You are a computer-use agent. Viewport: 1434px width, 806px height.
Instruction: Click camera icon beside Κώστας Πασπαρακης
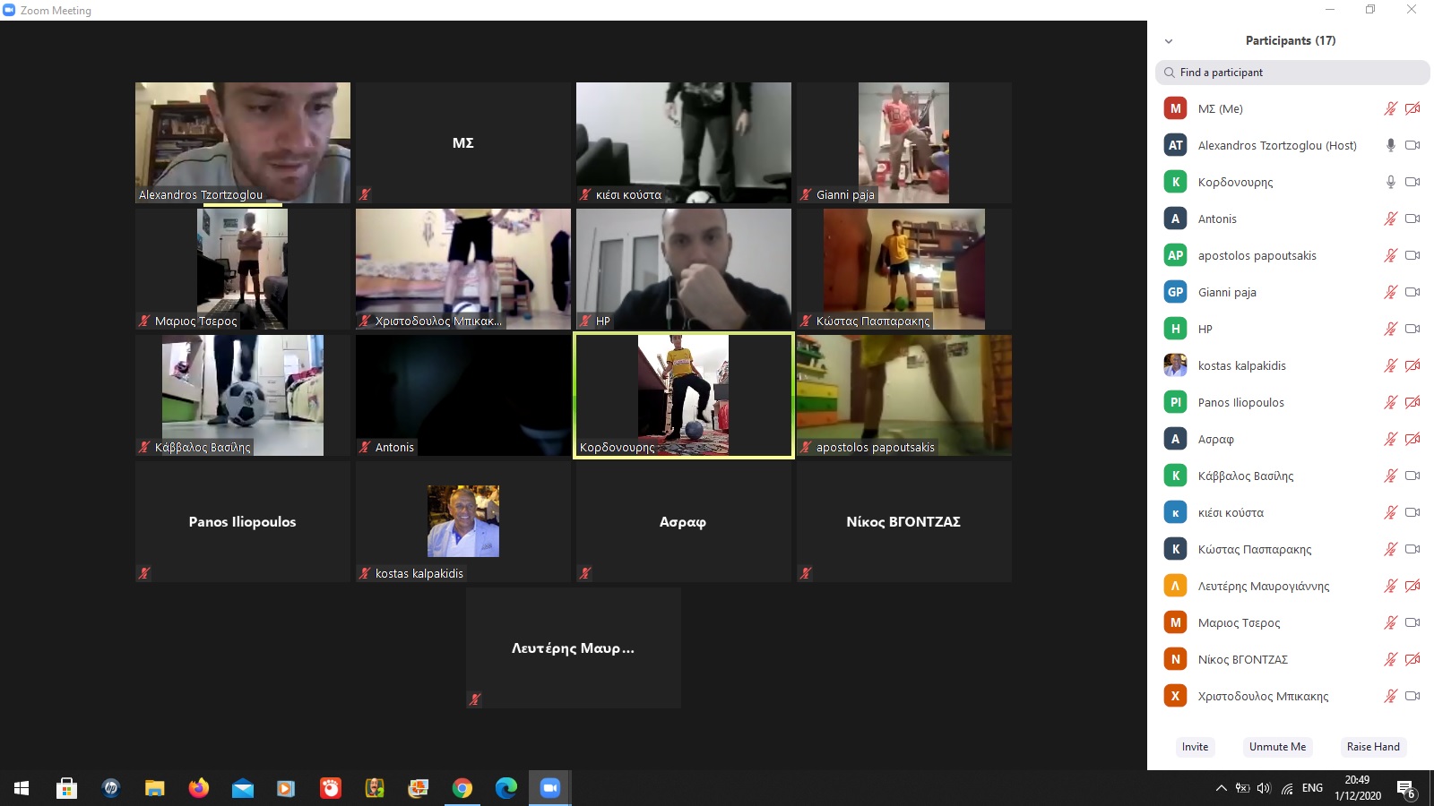click(x=1412, y=549)
